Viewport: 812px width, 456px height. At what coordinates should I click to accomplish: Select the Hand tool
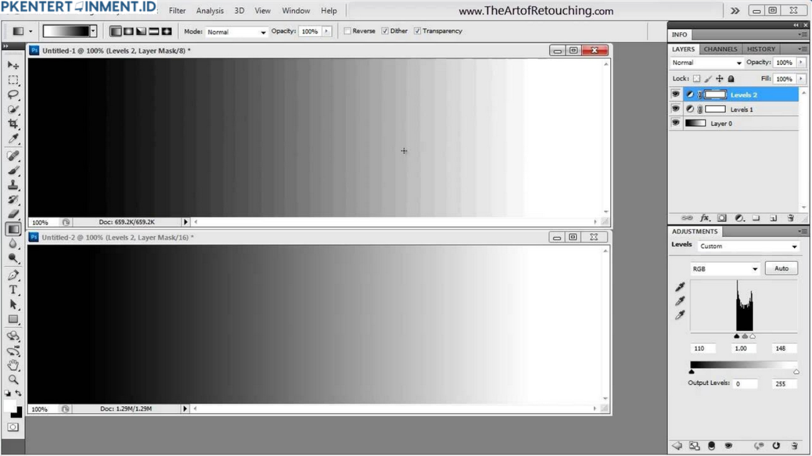tap(13, 365)
